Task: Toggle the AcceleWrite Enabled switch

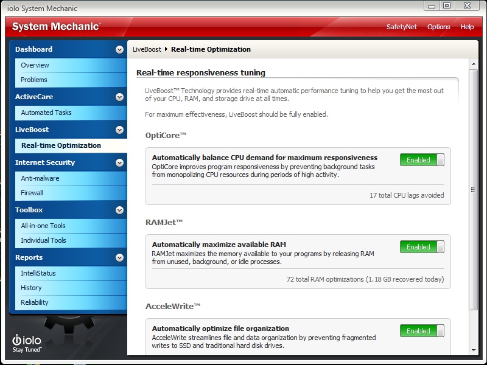Action: pyautogui.click(x=422, y=331)
